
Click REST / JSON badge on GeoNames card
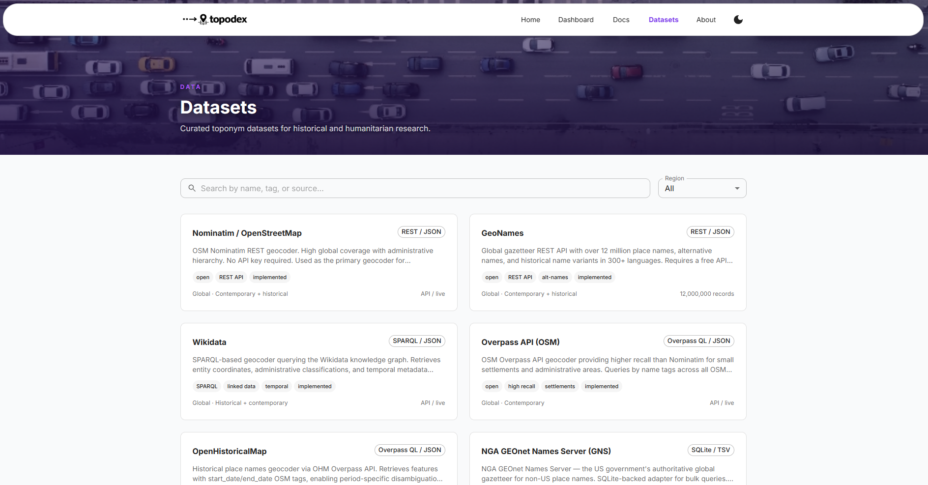pyautogui.click(x=710, y=232)
